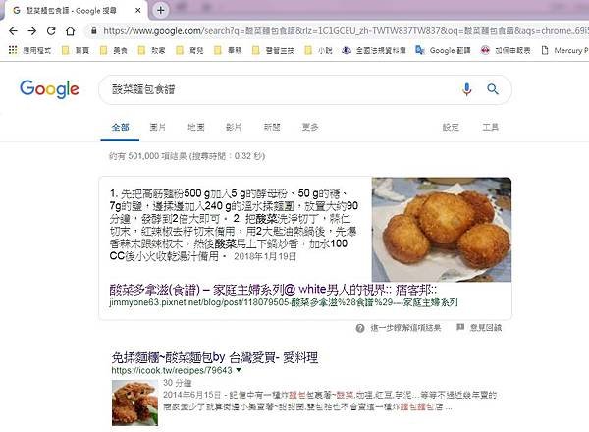Open the Google 翻譯 bookmark
This screenshot has height=432, width=589.
pyautogui.click(x=443, y=50)
